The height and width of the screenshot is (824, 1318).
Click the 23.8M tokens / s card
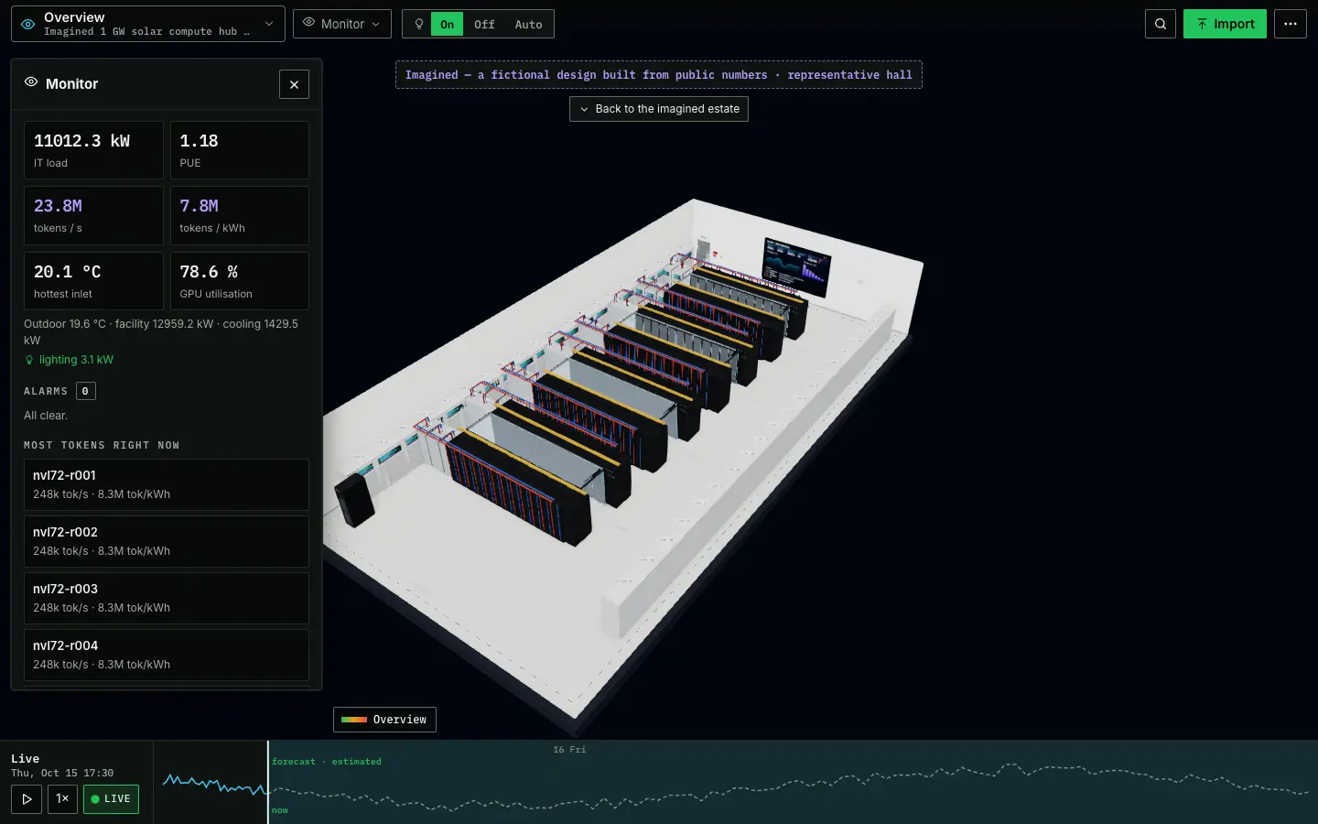(93, 215)
